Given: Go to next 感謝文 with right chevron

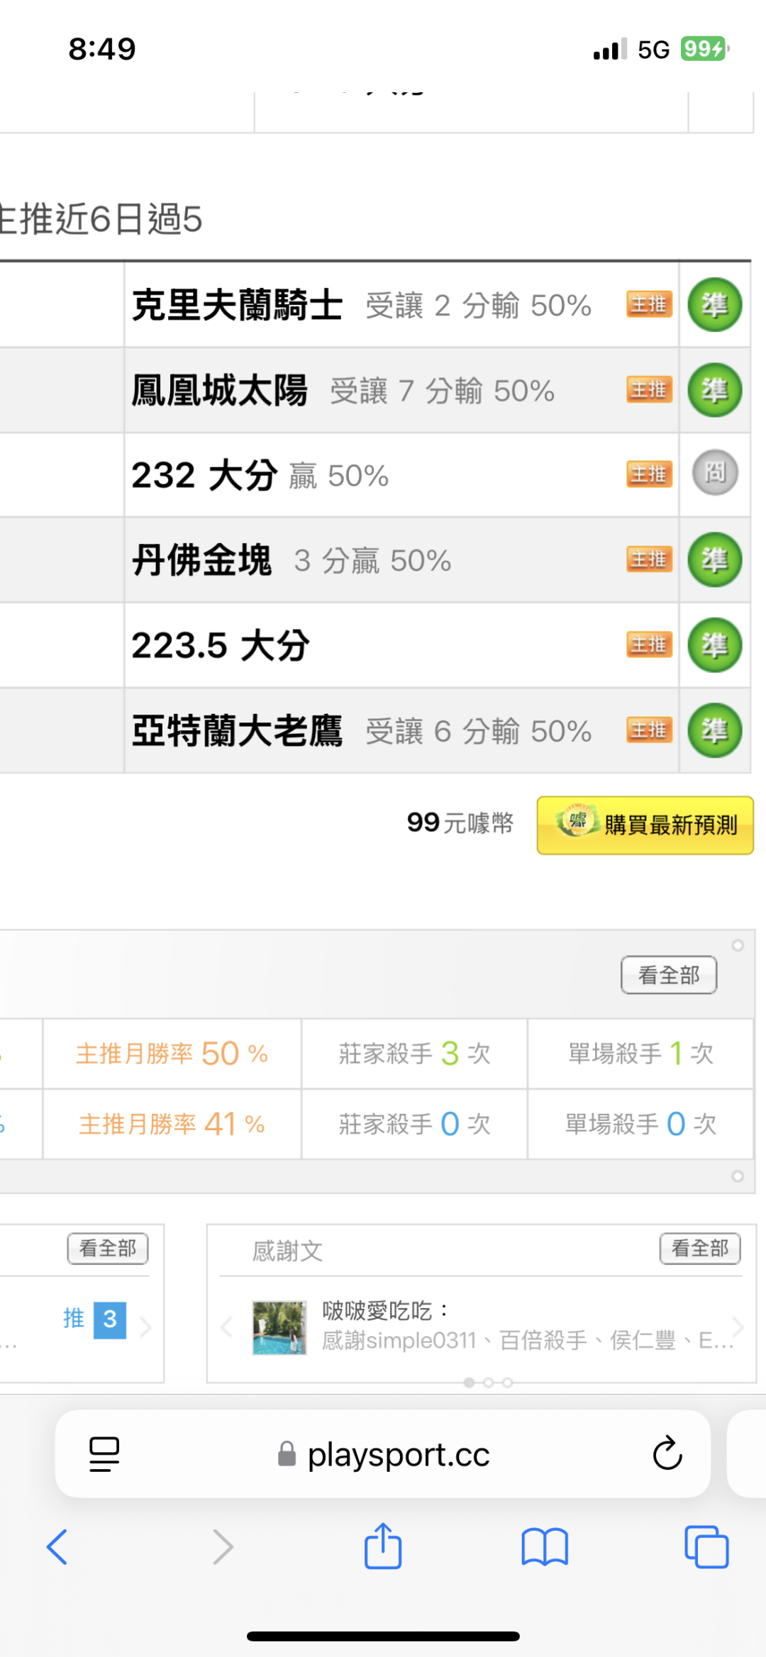Looking at the screenshot, I should [x=738, y=1327].
